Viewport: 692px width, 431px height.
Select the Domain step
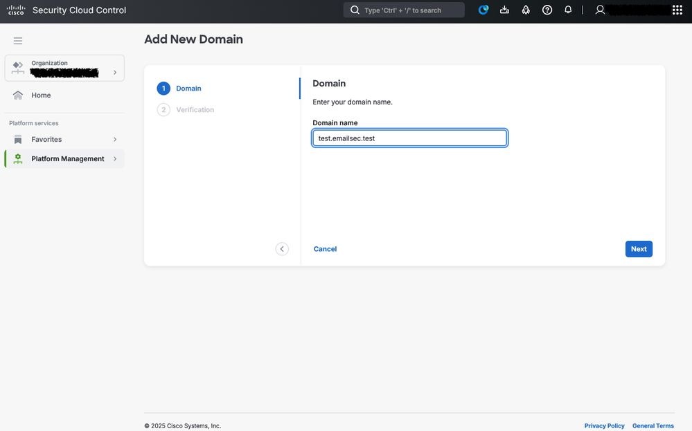[188, 89]
